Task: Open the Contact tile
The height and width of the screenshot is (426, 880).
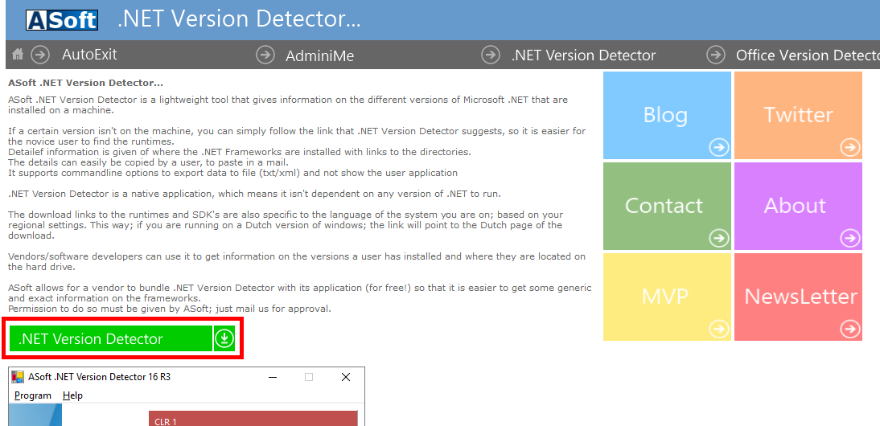Action: pyautogui.click(x=668, y=207)
